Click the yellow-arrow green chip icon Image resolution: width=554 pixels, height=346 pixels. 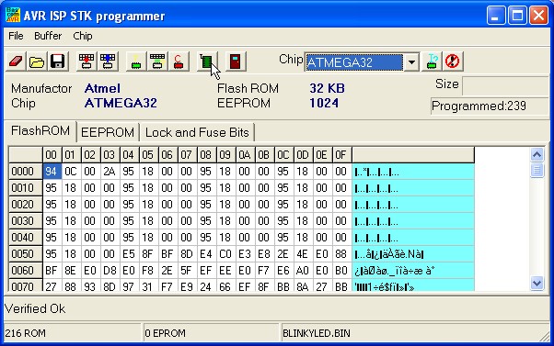pos(136,61)
